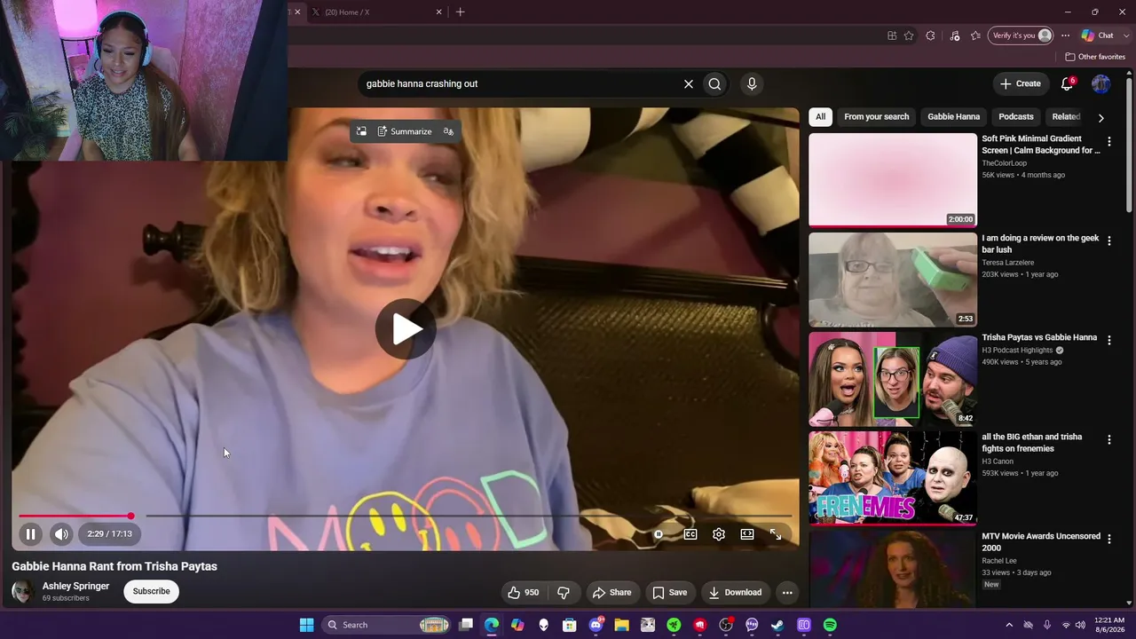Select the Related filter chip

[x=1066, y=116]
